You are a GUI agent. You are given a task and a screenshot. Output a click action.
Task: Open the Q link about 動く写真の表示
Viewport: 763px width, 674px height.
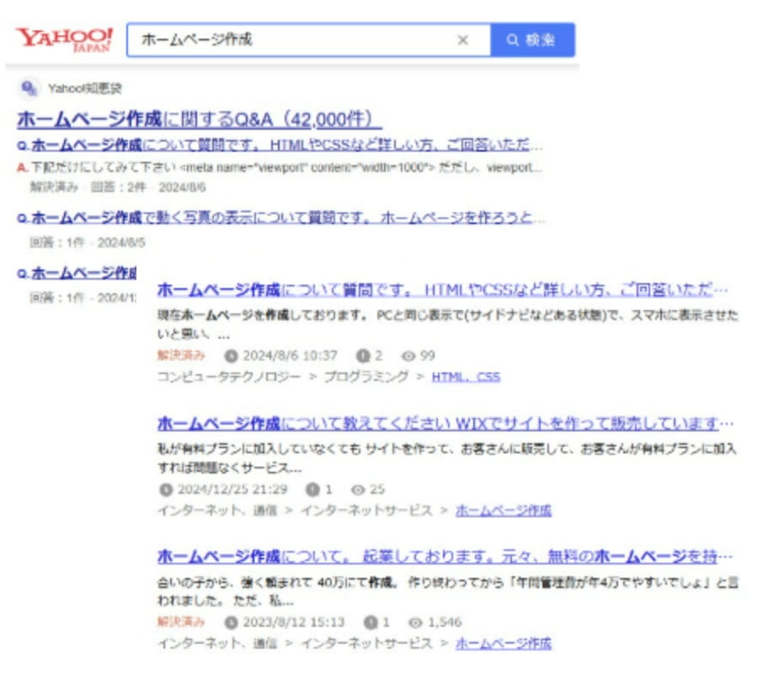[x=280, y=217]
